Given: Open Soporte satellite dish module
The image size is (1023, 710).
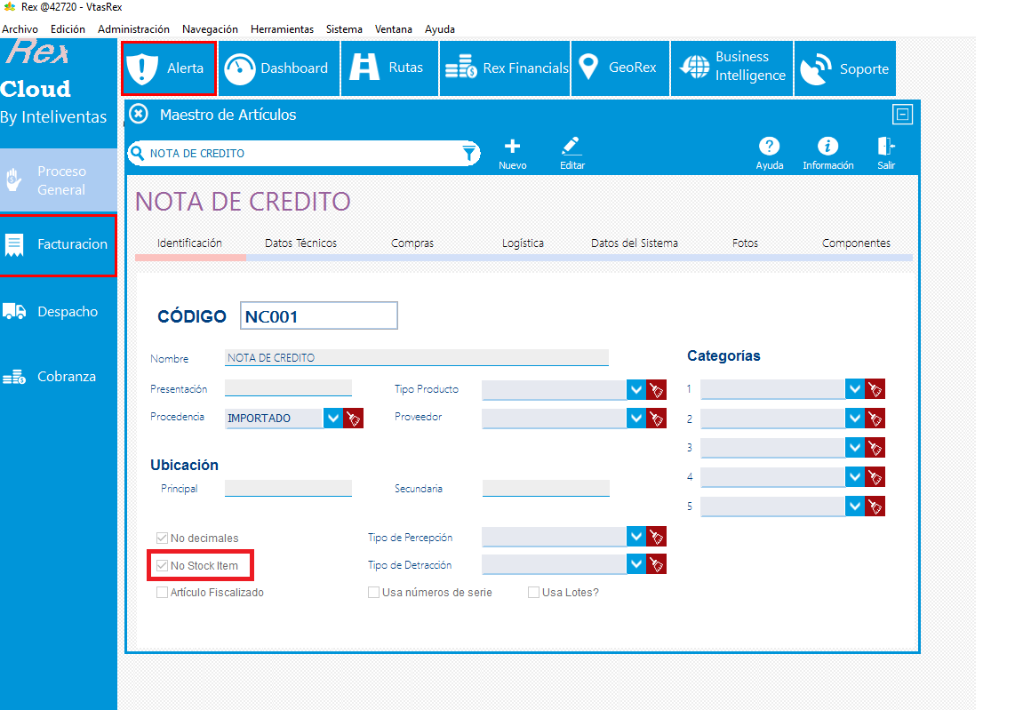Looking at the screenshot, I should click(845, 68).
